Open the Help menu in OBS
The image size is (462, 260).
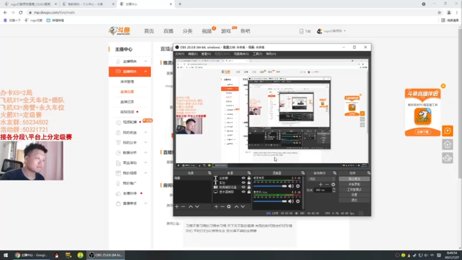(x=271, y=54)
